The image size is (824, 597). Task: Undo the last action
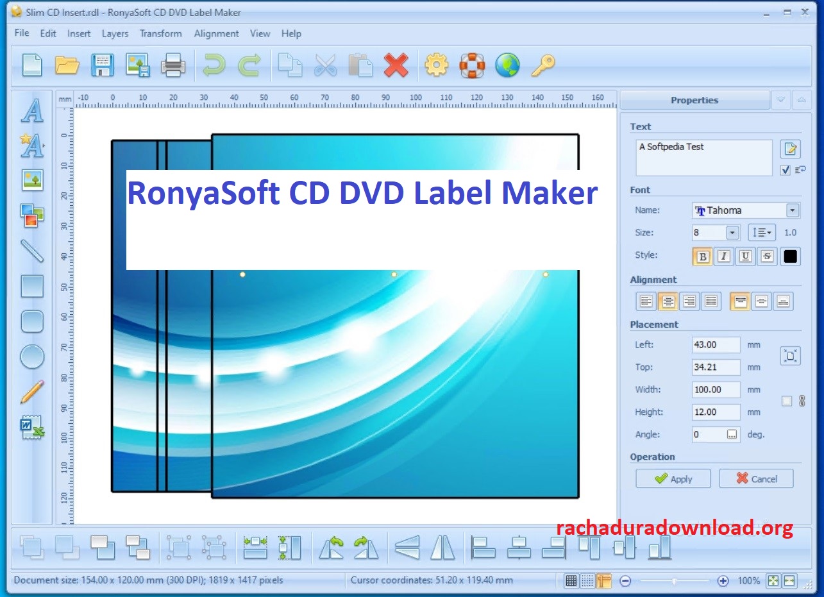tap(214, 65)
